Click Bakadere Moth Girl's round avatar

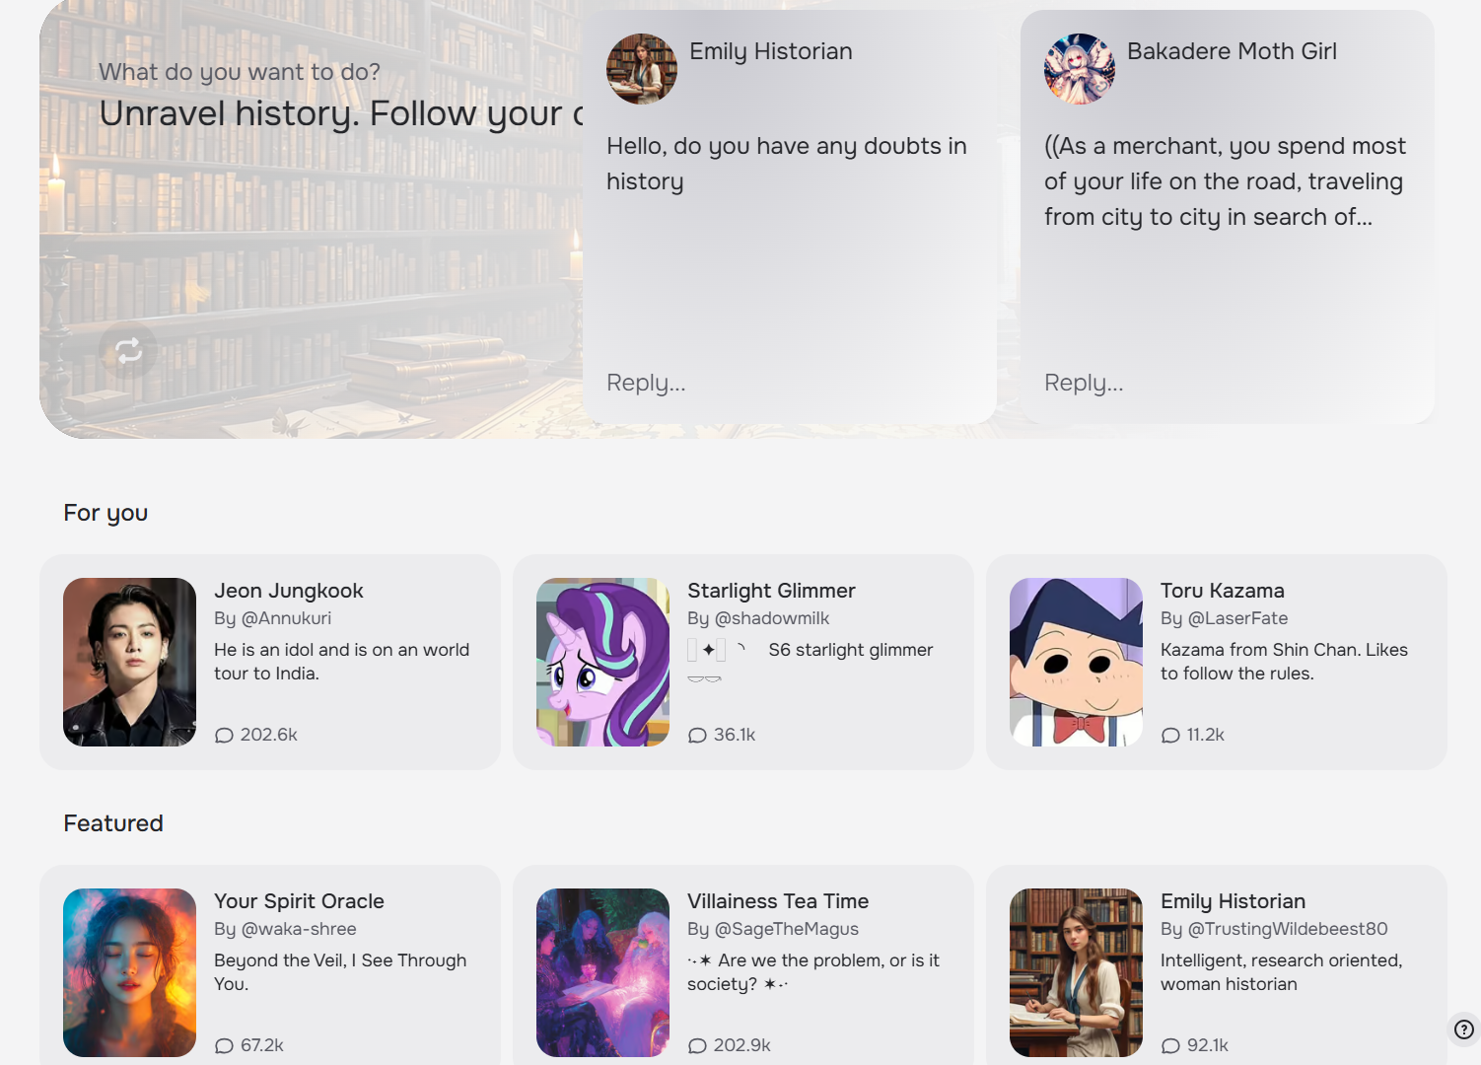(1080, 69)
